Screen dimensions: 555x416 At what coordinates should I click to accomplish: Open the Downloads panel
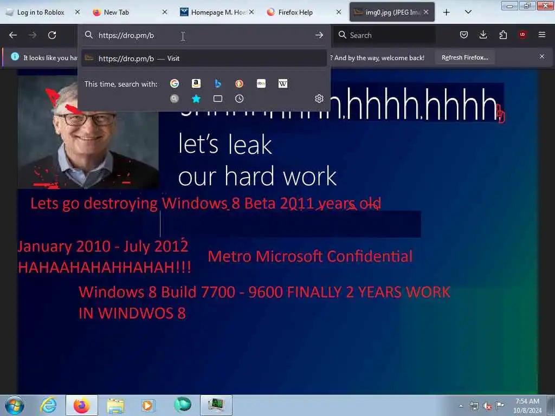point(483,35)
